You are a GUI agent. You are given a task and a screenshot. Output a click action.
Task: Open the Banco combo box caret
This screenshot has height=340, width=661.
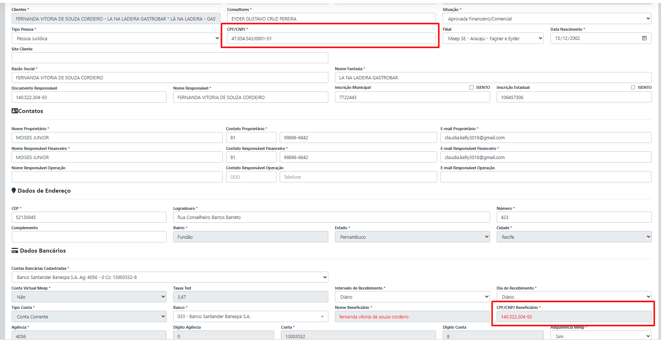pyautogui.click(x=322, y=317)
